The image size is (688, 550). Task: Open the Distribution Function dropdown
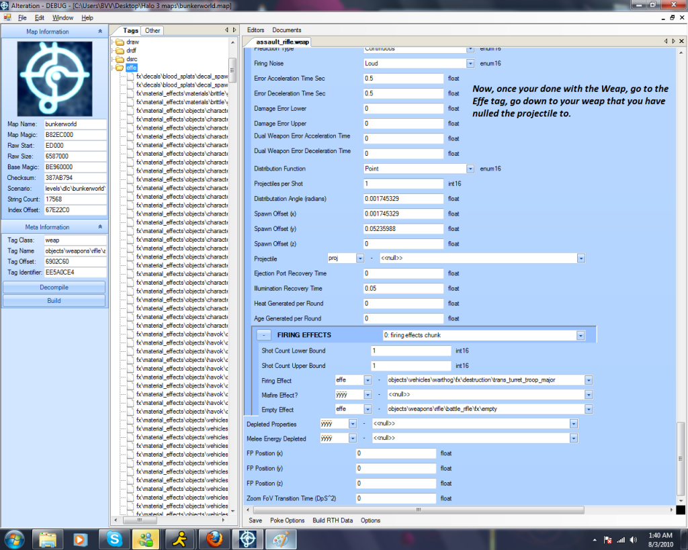(470, 169)
